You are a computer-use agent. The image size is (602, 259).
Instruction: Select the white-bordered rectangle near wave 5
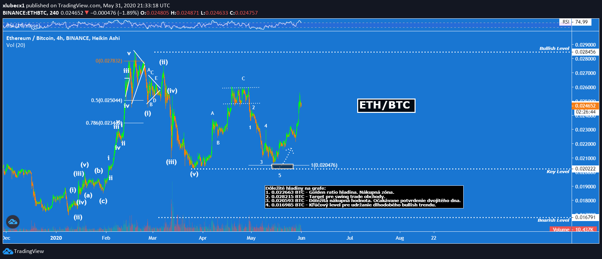point(282,166)
